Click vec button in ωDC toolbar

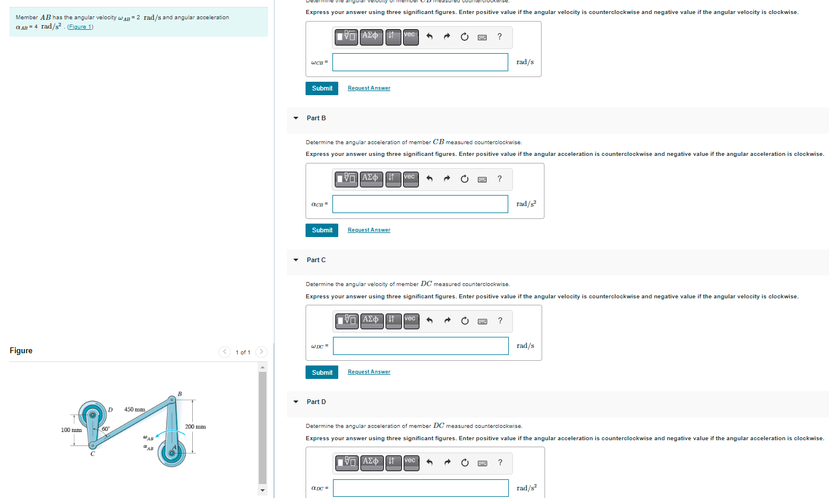click(411, 321)
